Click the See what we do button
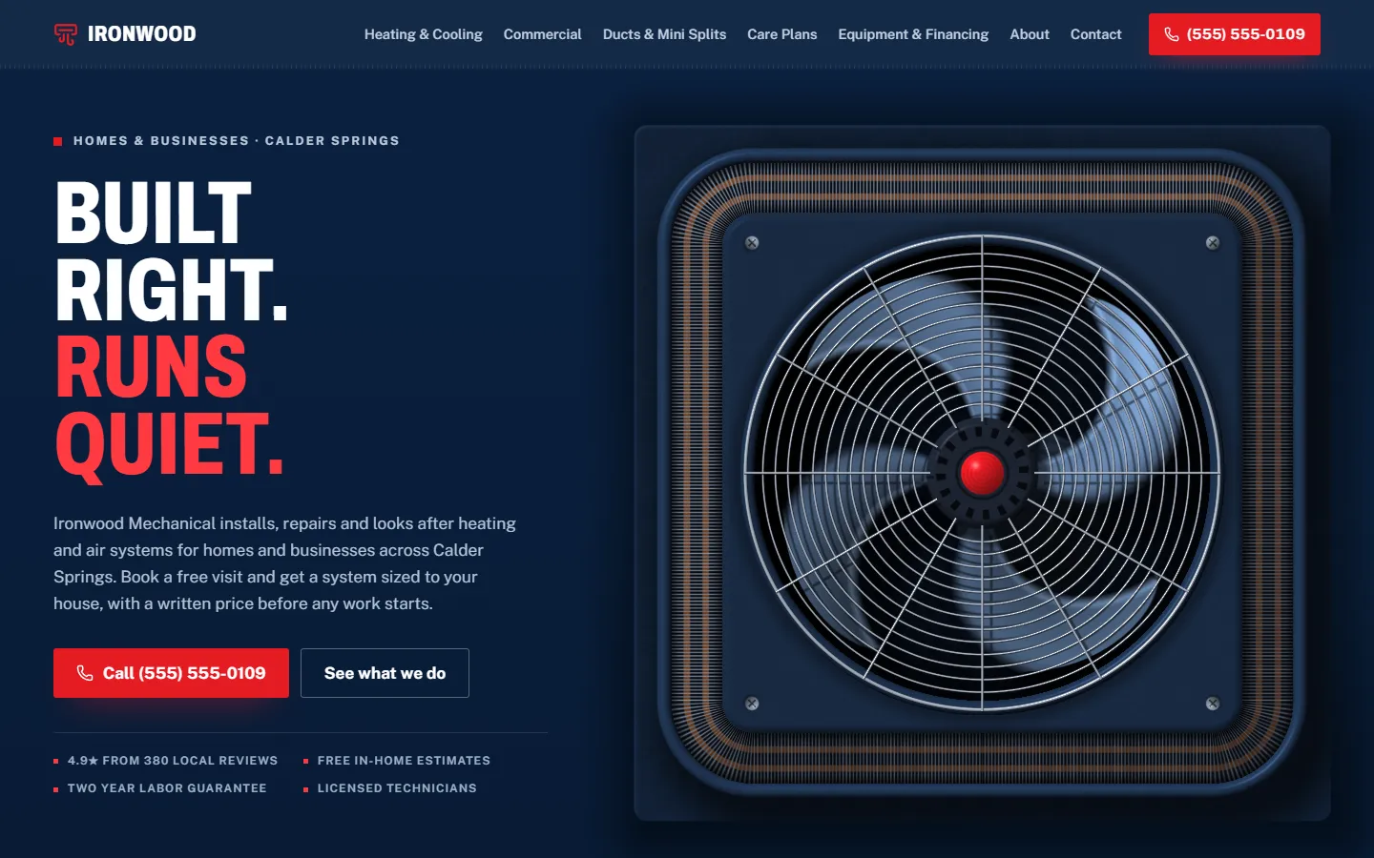 (385, 673)
